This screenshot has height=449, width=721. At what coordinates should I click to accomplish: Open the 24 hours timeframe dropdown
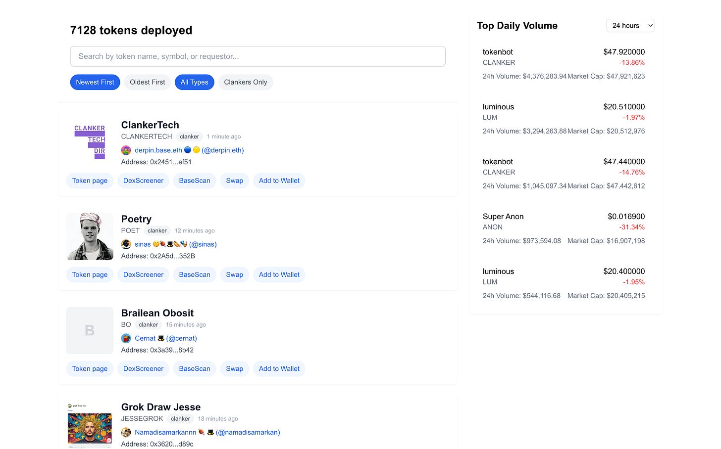630,26
